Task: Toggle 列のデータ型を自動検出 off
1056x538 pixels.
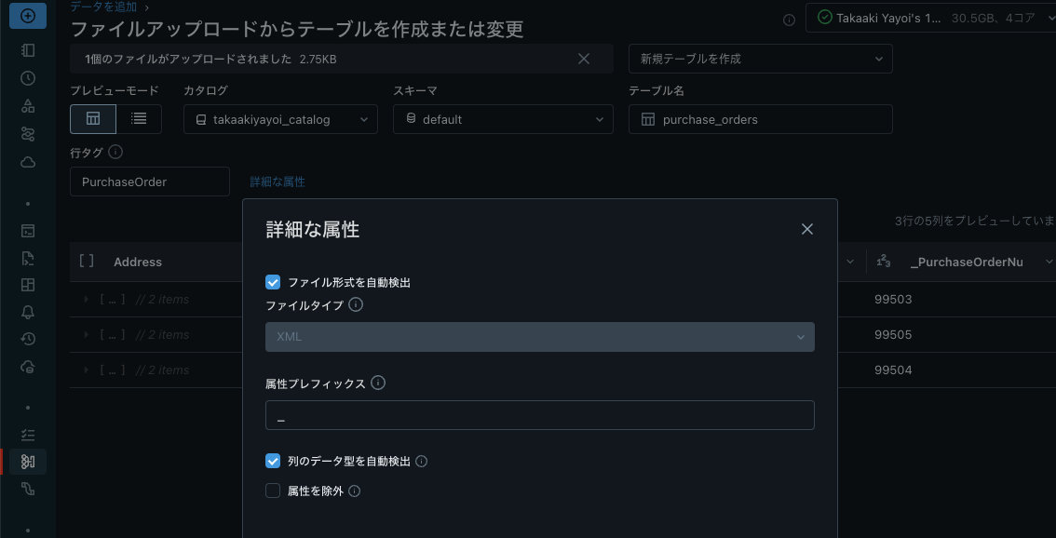Action: [273, 461]
